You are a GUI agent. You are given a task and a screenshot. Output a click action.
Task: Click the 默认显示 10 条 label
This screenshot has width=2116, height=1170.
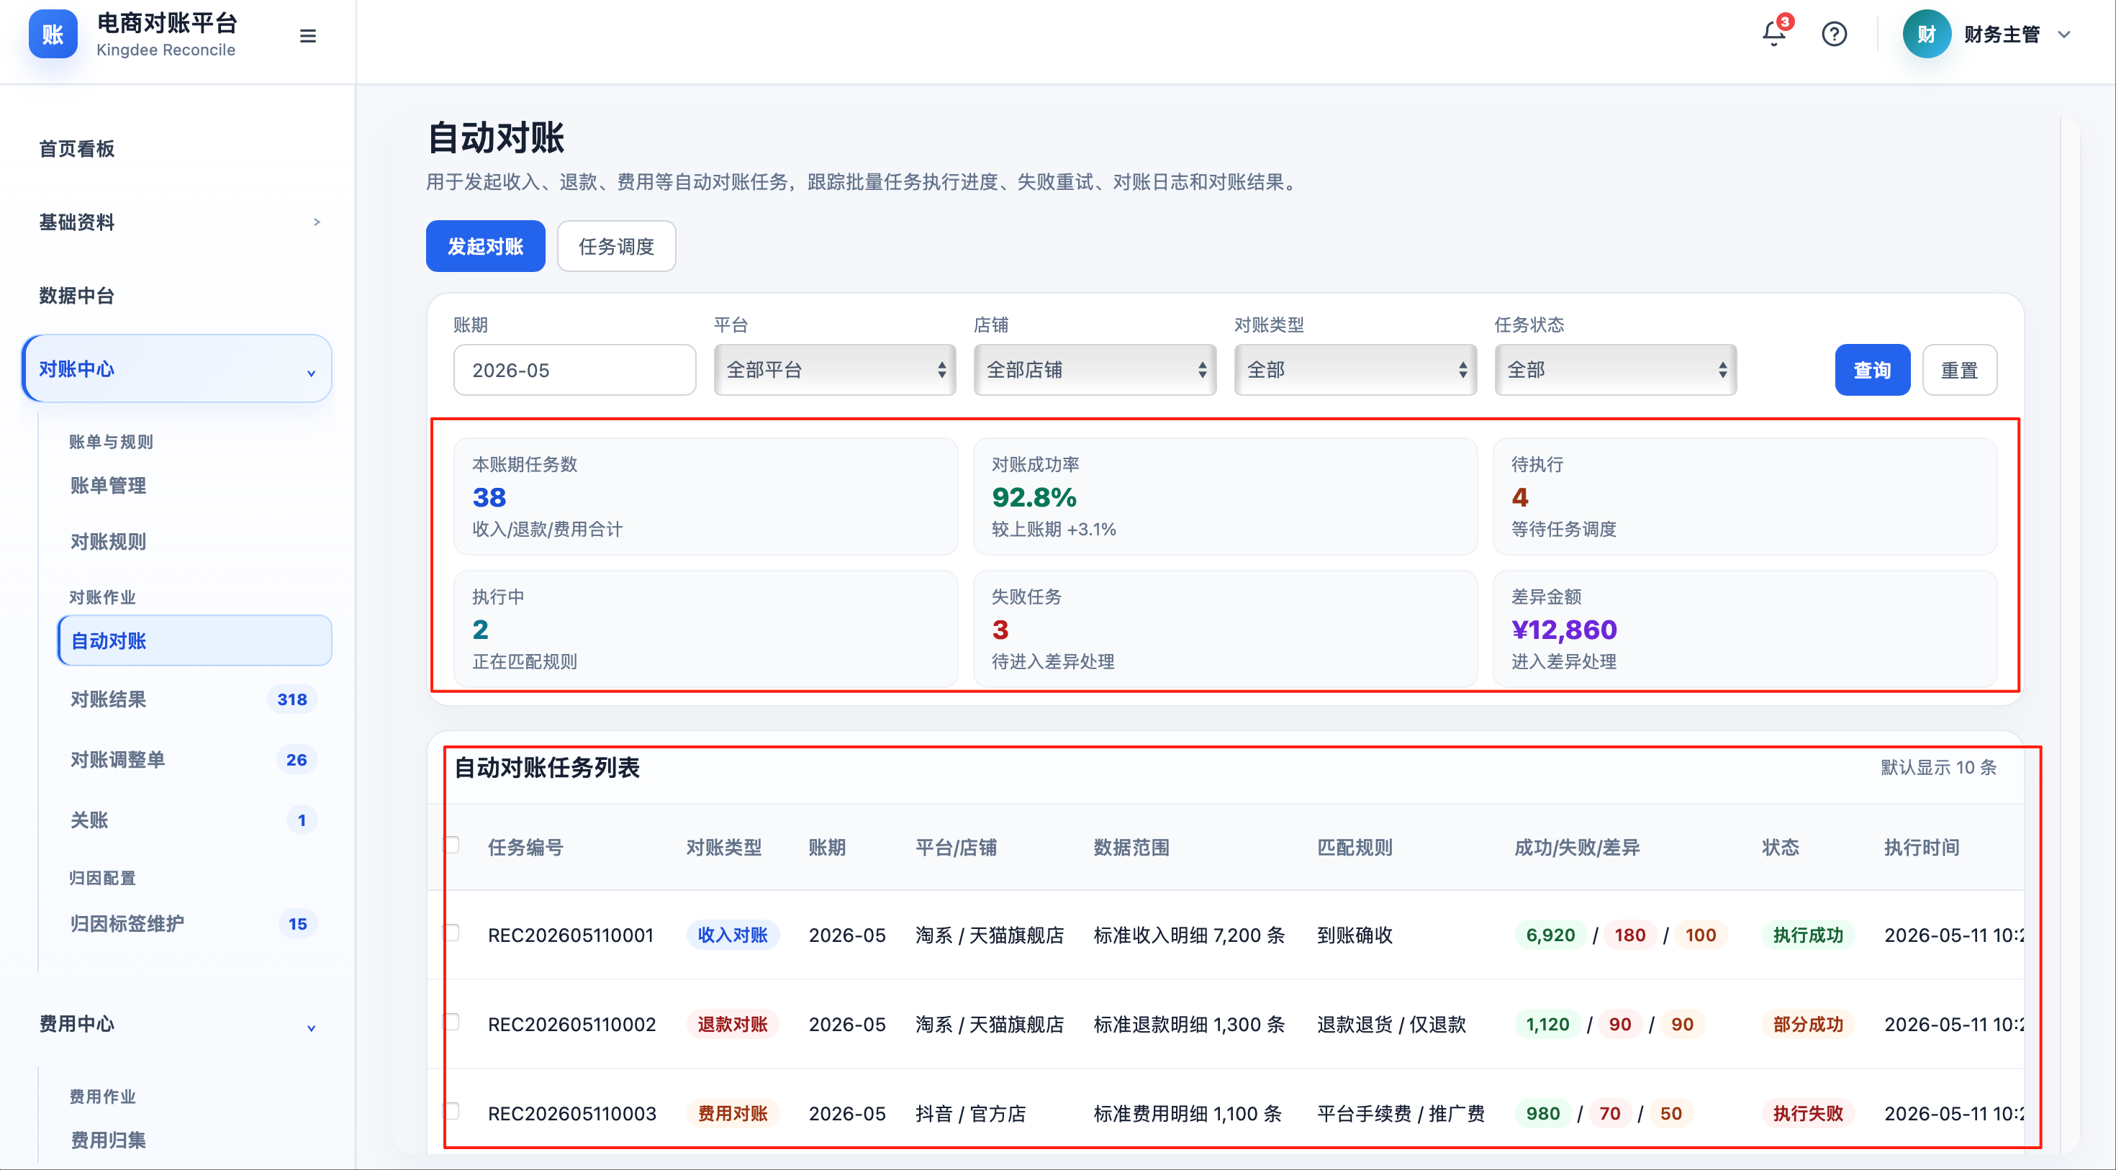click(1938, 767)
